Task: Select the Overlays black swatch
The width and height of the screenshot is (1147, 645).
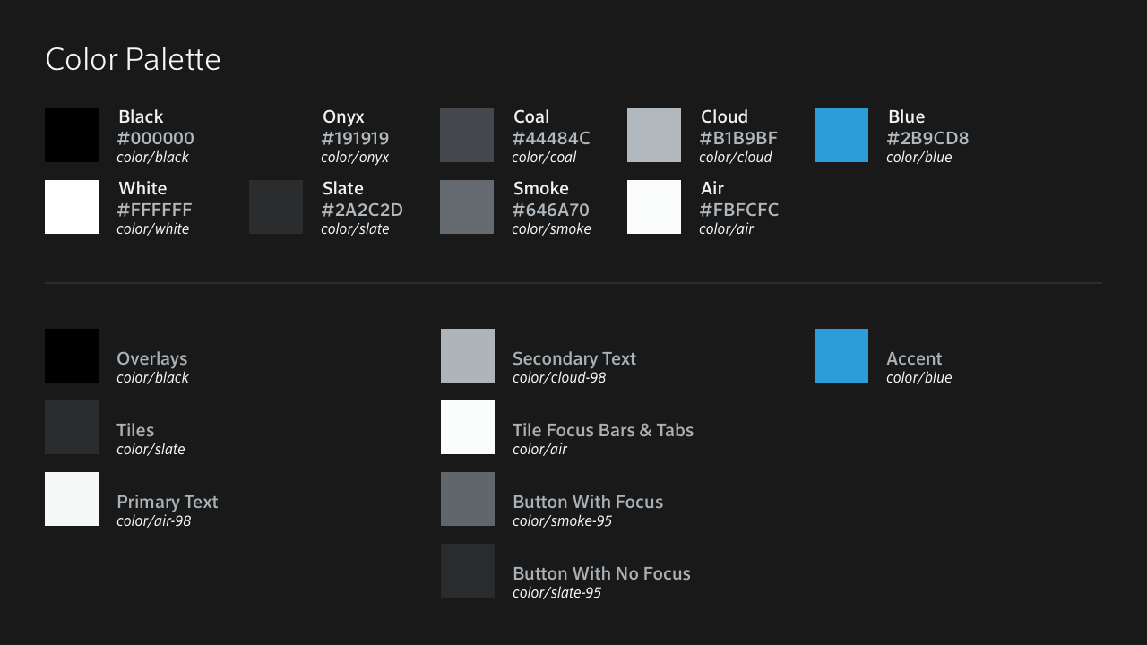Action: pos(72,356)
